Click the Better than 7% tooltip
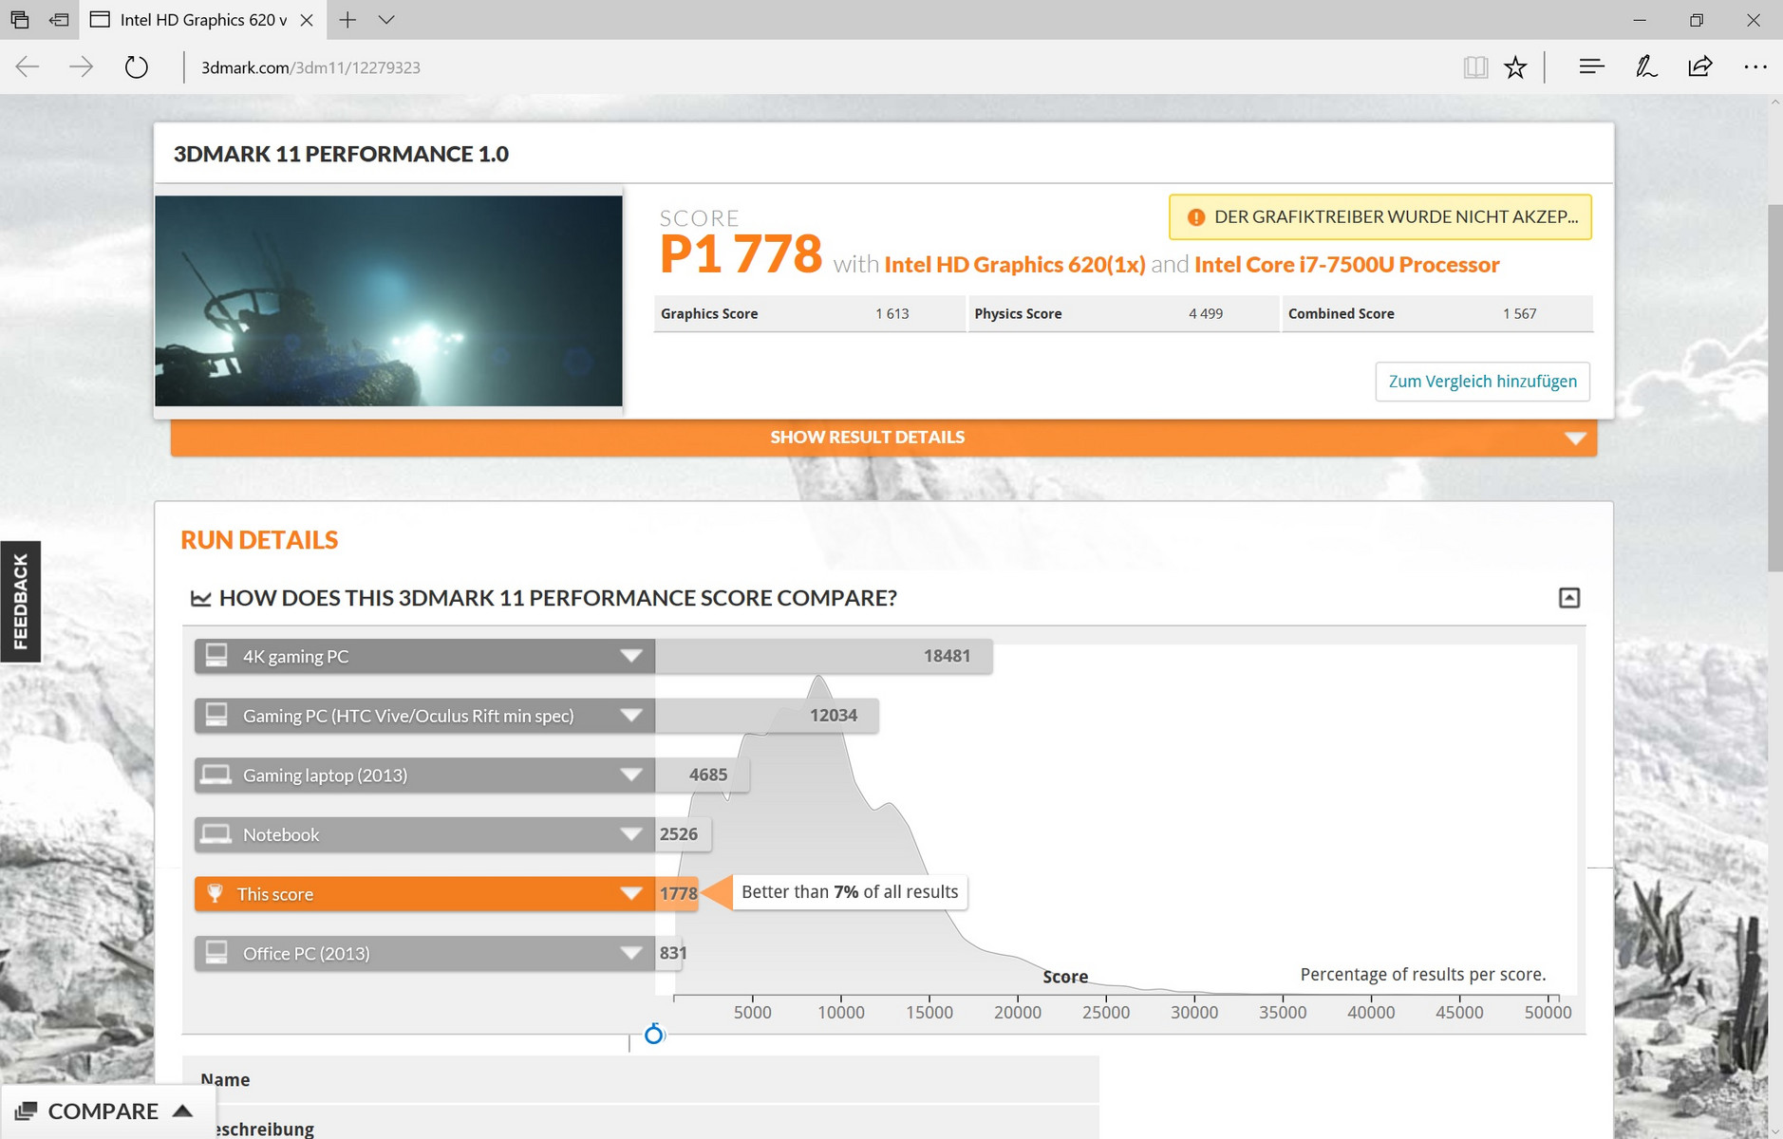This screenshot has height=1139, width=1783. point(850,892)
